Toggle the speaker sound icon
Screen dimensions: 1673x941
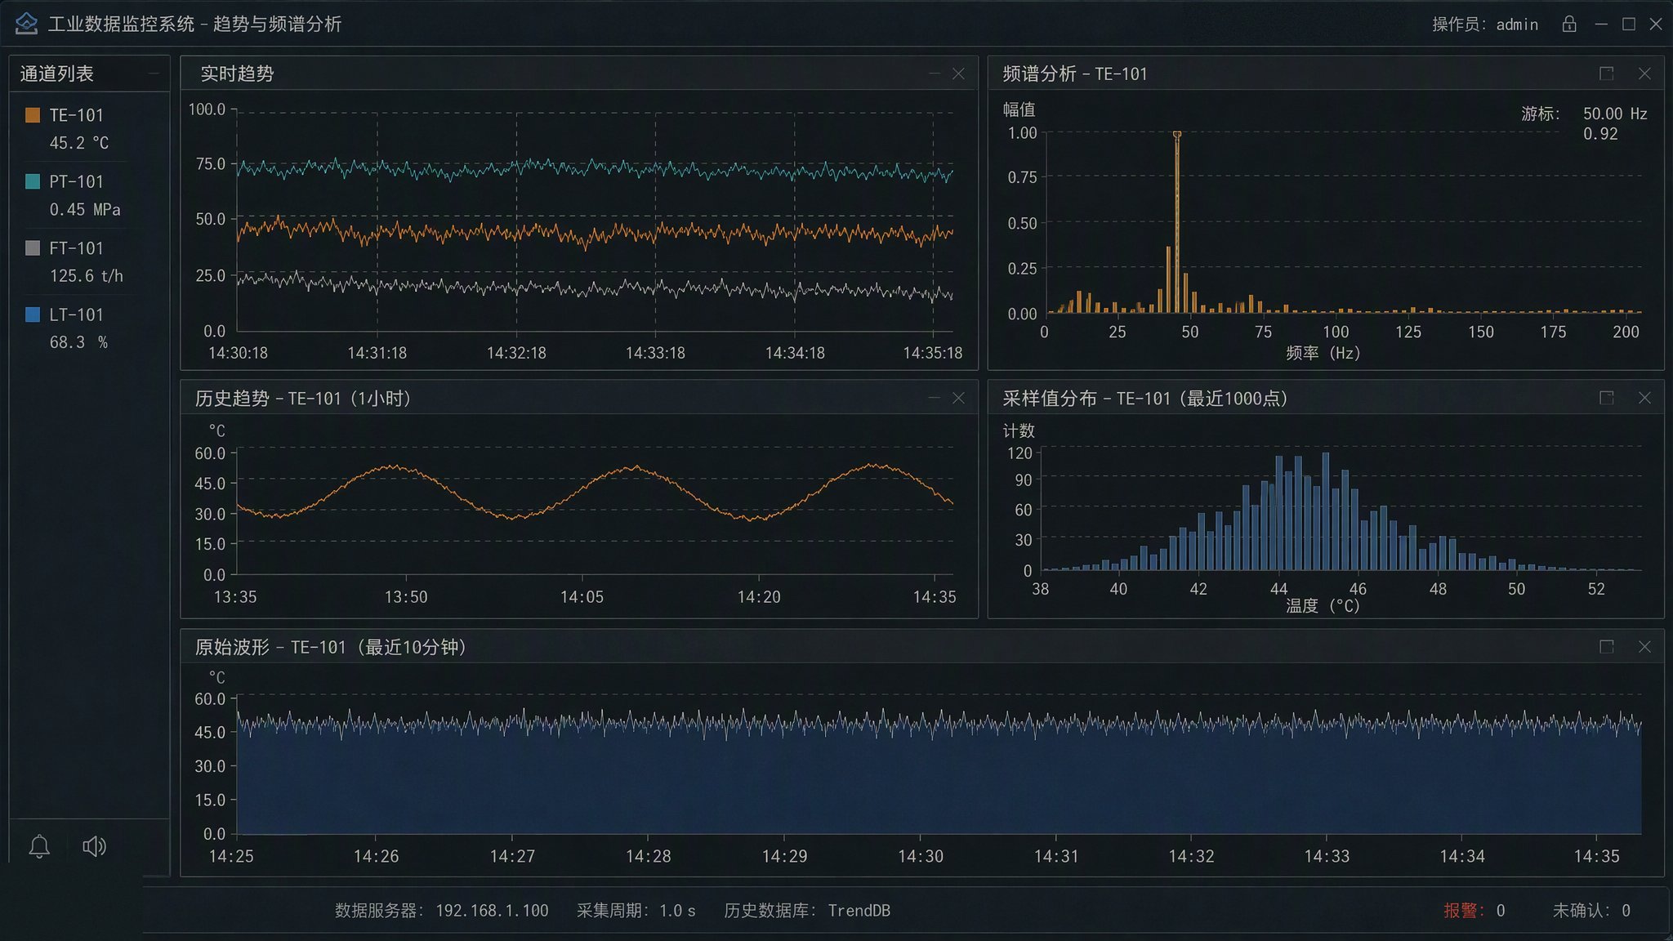coord(95,846)
